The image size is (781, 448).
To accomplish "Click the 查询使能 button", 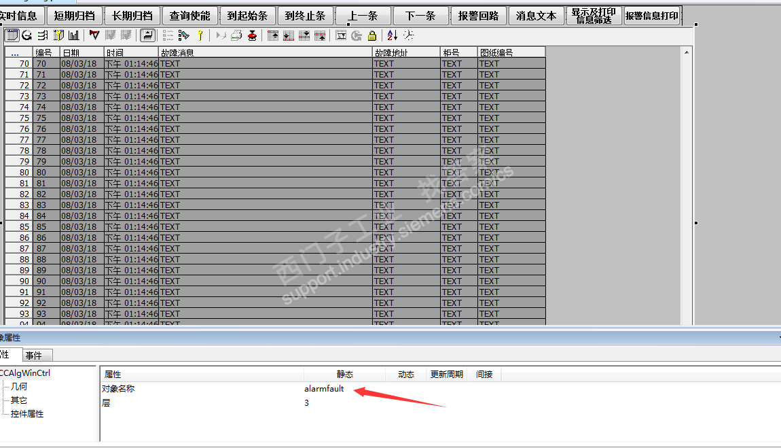I will pyautogui.click(x=189, y=16).
